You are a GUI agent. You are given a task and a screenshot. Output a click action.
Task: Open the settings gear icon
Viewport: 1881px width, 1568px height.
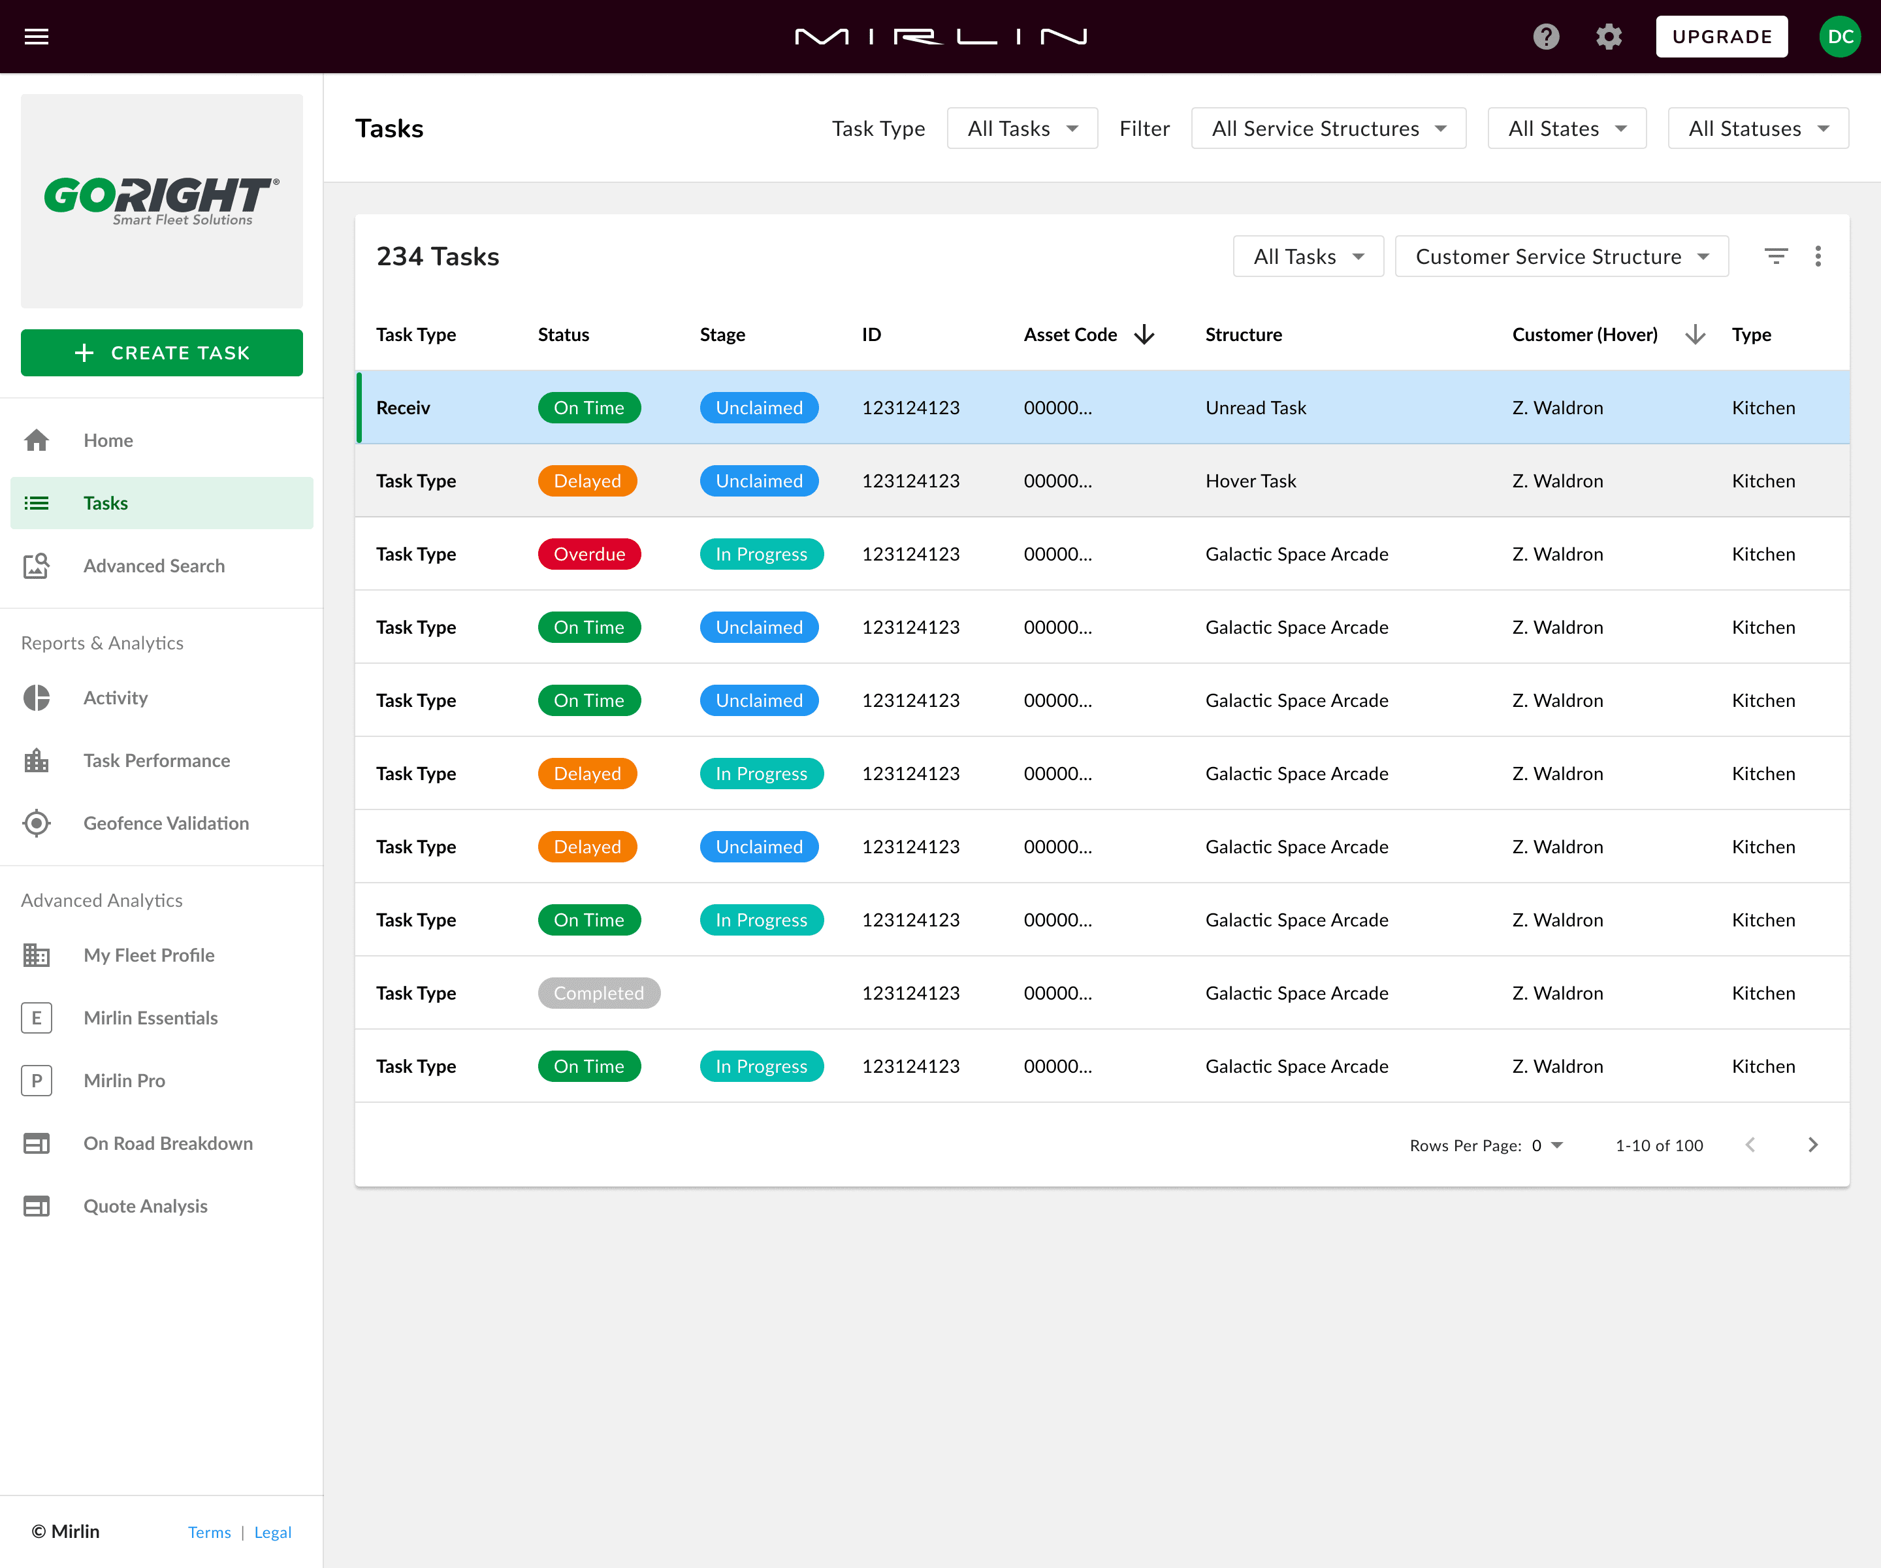pyautogui.click(x=1609, y=37)
